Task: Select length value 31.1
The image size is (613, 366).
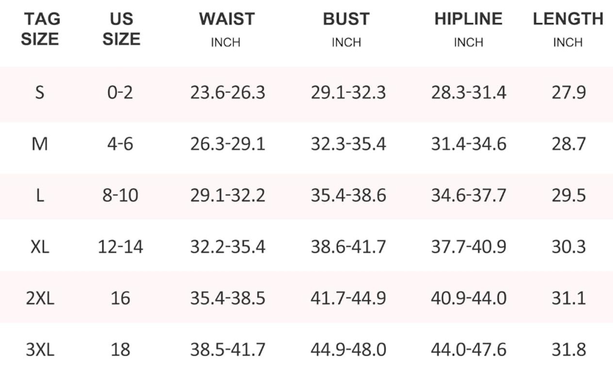Action: tap(569, 298)
